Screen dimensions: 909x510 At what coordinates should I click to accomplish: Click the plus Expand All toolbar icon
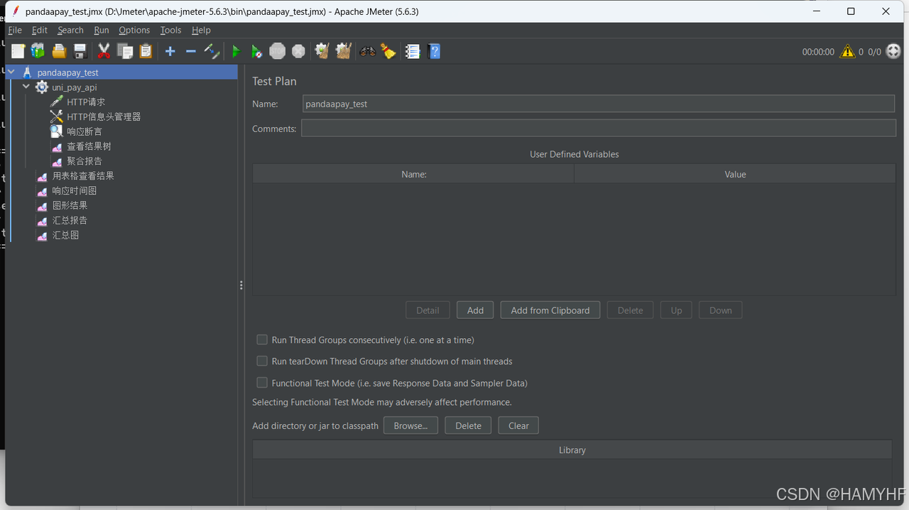[170, 51]
